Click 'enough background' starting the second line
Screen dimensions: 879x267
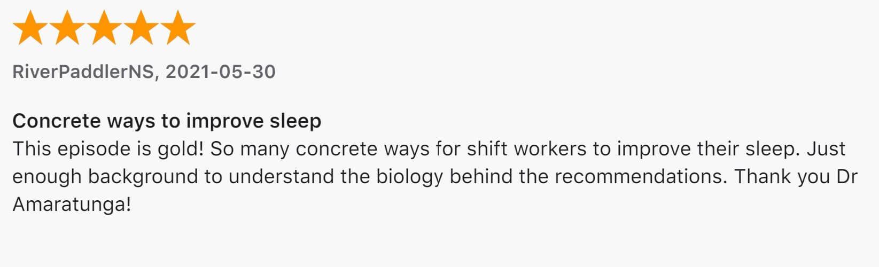[x=105, y=177]
